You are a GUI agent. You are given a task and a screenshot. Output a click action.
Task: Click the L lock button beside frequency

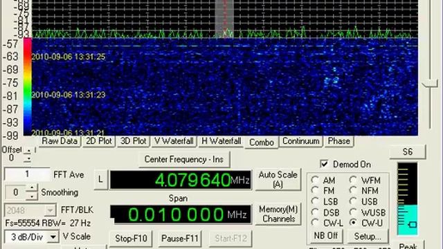click(100, 179)
